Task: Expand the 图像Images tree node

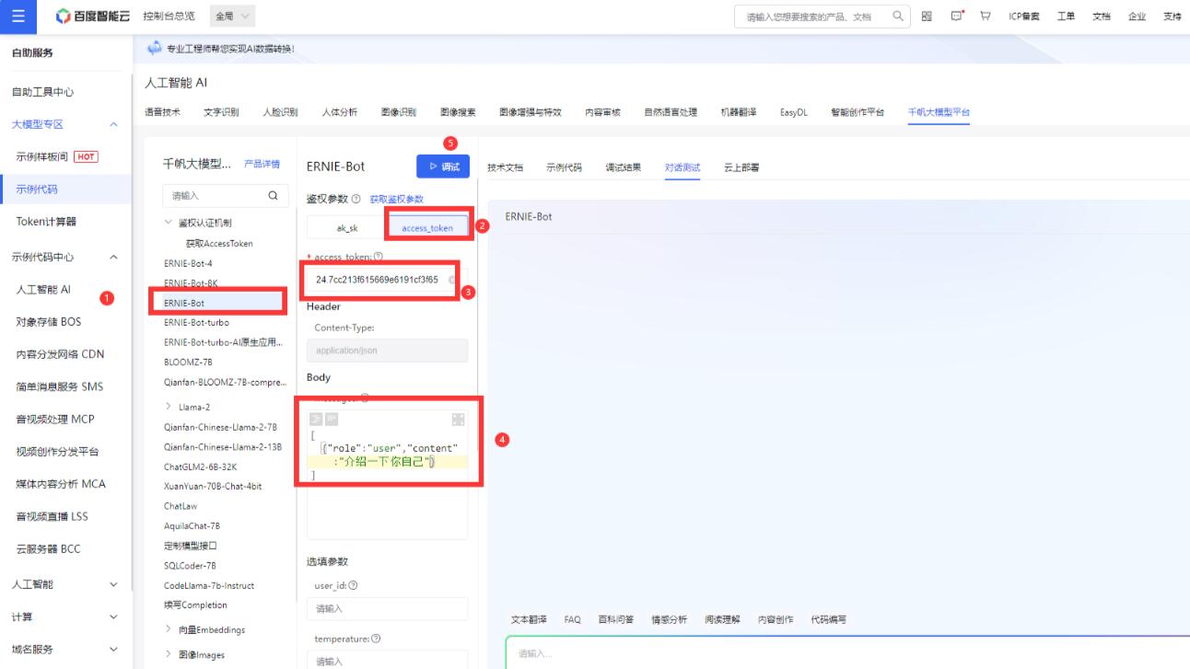Action: click(169, 654)
